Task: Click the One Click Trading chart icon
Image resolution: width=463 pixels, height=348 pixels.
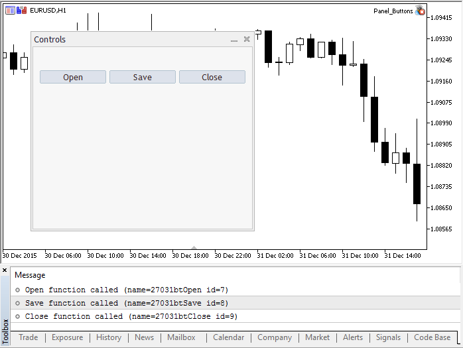Action: (x=10, y=11)
